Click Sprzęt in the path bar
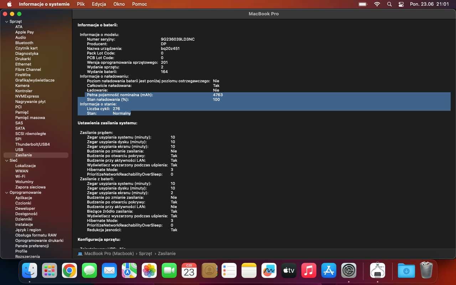Screen dimensions: 456x285 pos(145,254)
